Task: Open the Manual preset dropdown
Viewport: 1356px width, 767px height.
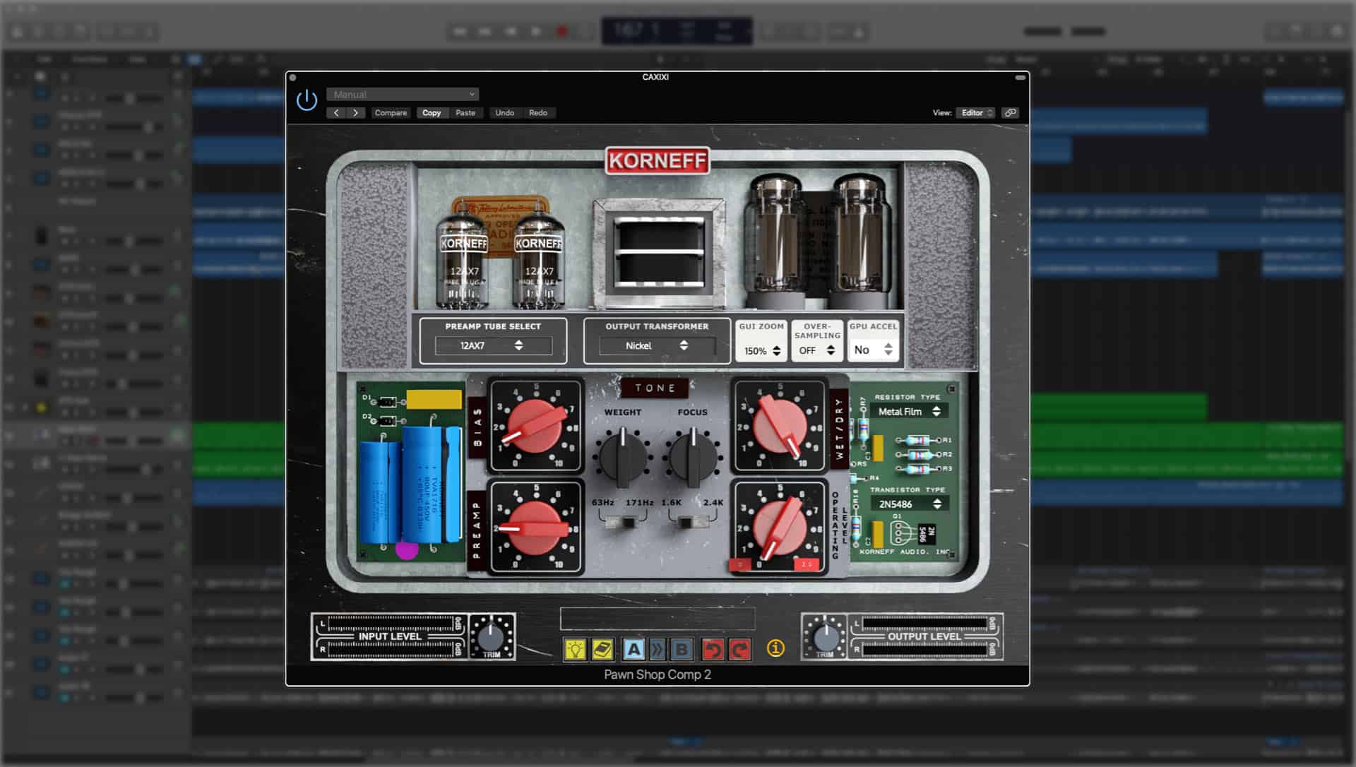Action: pos(403,94)
